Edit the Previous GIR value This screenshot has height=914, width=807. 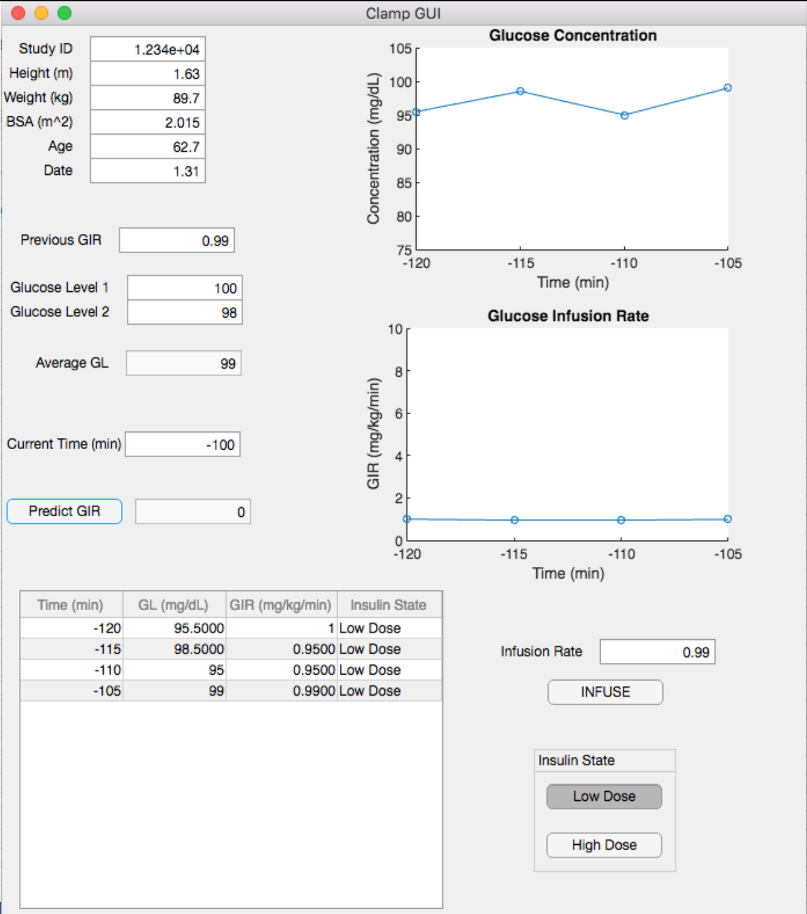pos(176,241)
